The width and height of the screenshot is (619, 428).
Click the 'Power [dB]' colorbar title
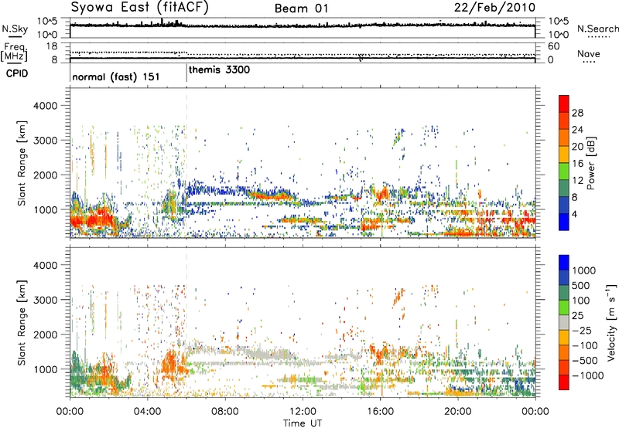[590, 163]
